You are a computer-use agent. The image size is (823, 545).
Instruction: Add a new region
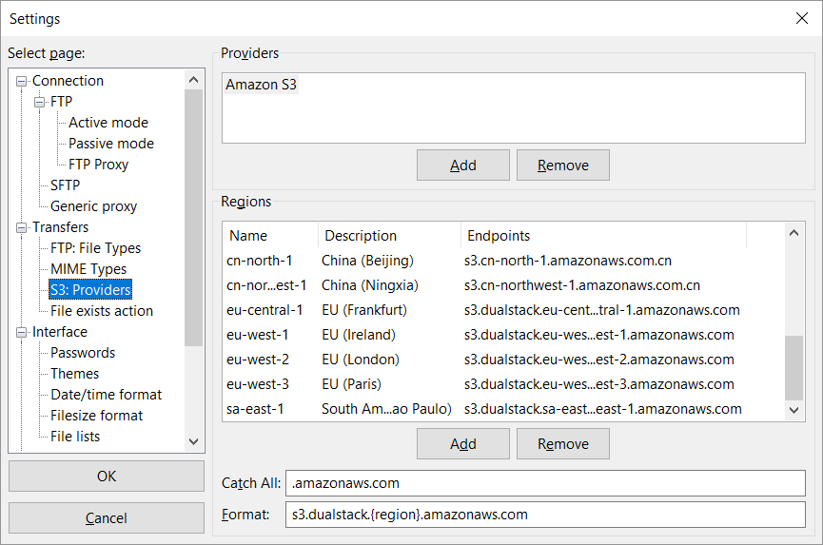click(x=463, y=444)
